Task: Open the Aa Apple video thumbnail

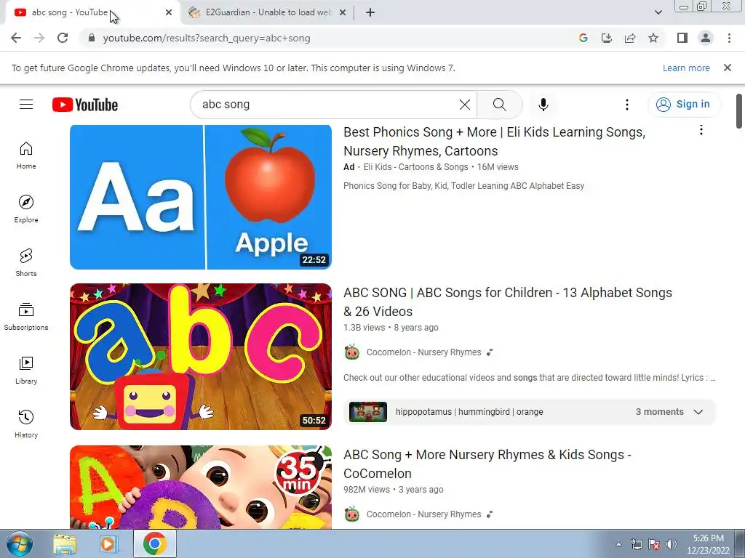Action: [201, 197]
